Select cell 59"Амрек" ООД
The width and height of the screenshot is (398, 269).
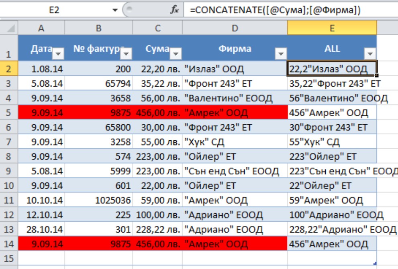[332, 200]
